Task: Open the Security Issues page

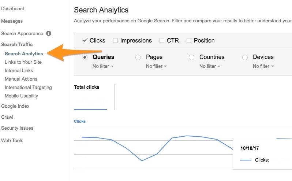Action: [17, 128]
